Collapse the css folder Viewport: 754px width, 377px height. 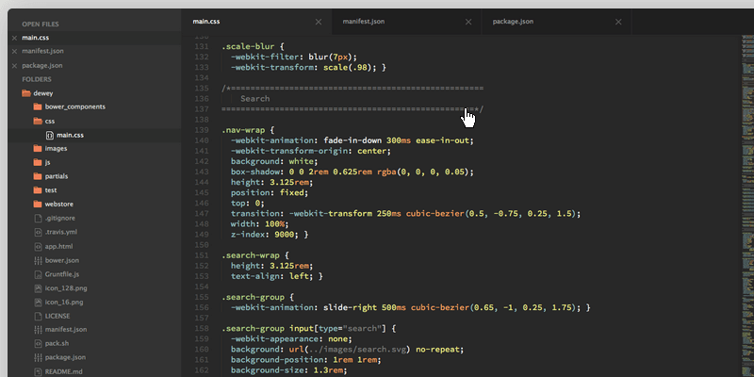pyautogui.click(x=39, y=122)
